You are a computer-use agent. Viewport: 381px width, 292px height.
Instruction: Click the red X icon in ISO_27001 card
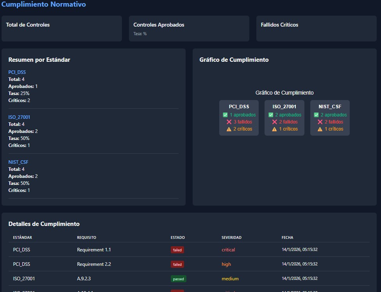[275, 122]
